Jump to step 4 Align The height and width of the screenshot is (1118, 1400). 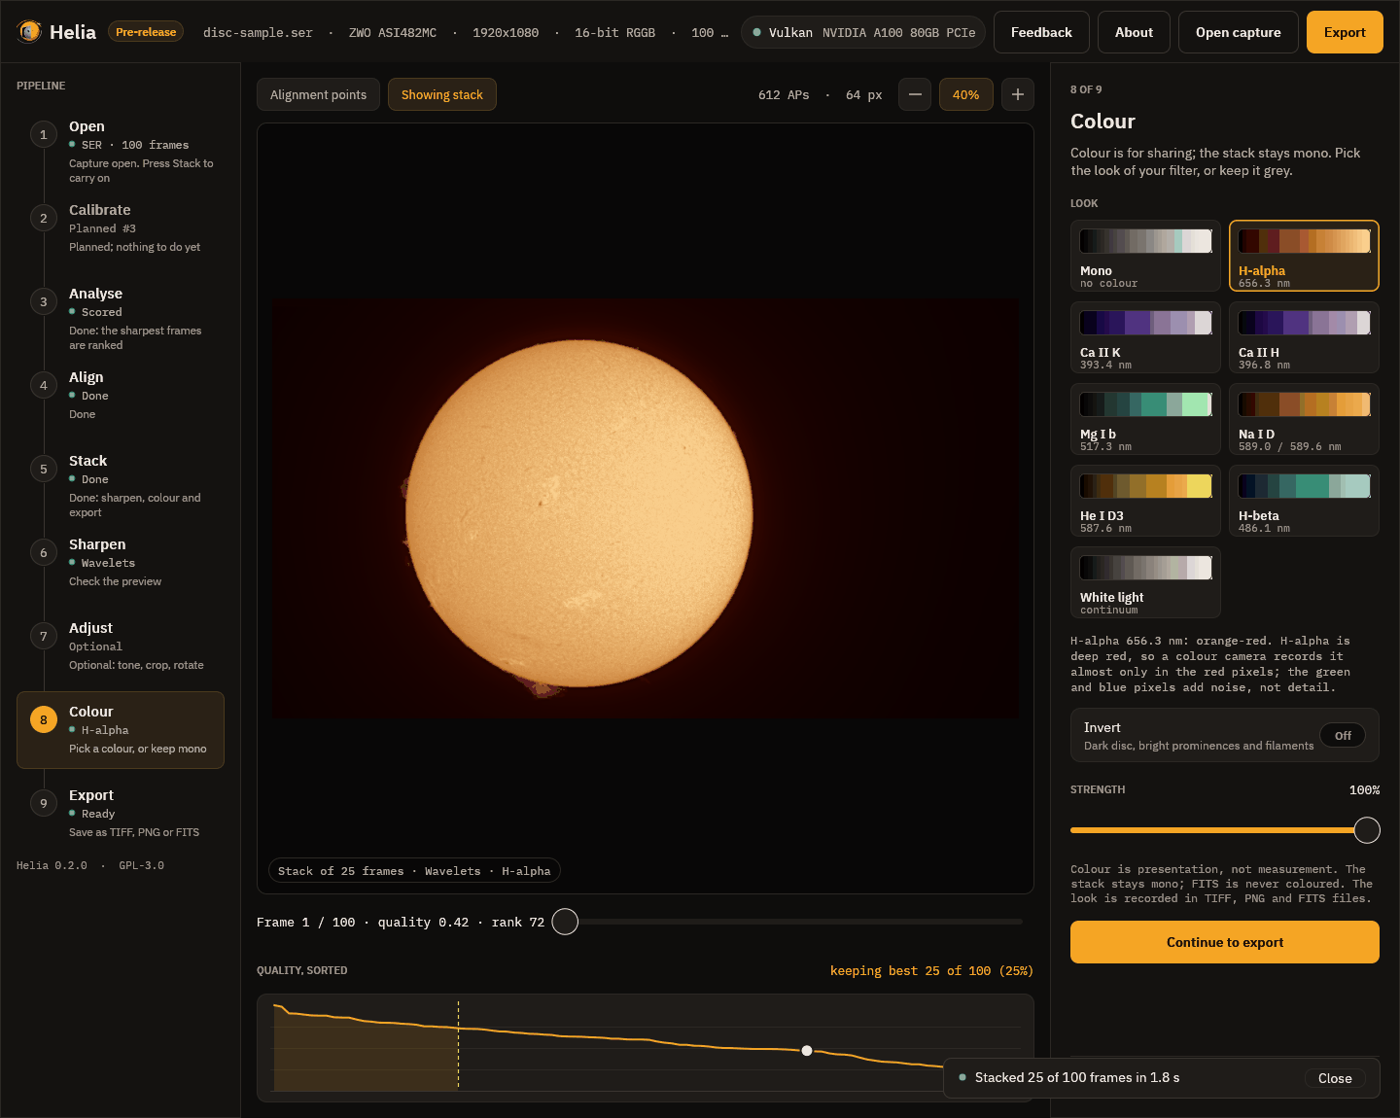tap(121, 395)
